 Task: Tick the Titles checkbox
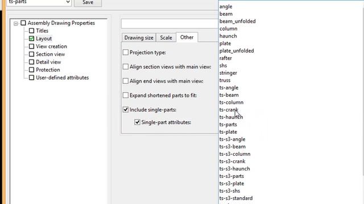click(32, 31)
